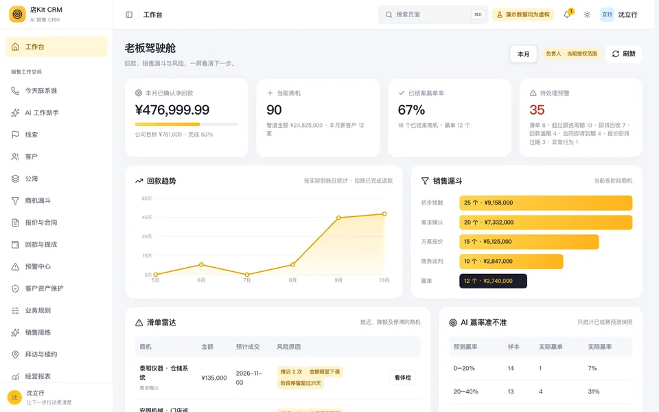Open the notifications bell
659x412 pixels.
567,14
